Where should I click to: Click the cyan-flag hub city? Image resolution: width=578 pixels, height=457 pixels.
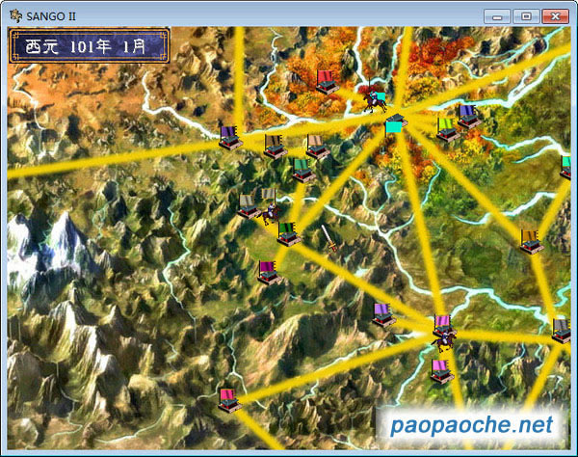[395, 124]
